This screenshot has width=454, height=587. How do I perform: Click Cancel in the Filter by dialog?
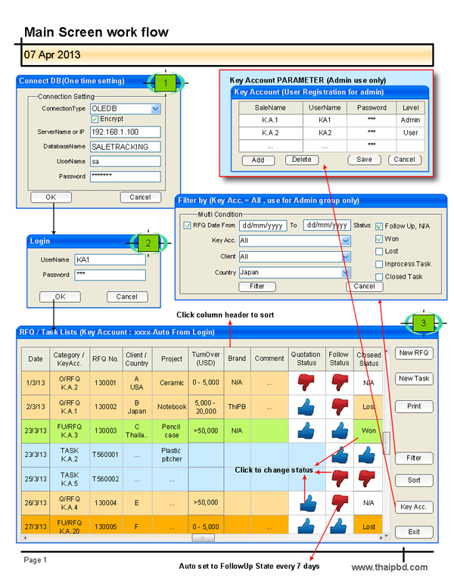click(365, 287)
